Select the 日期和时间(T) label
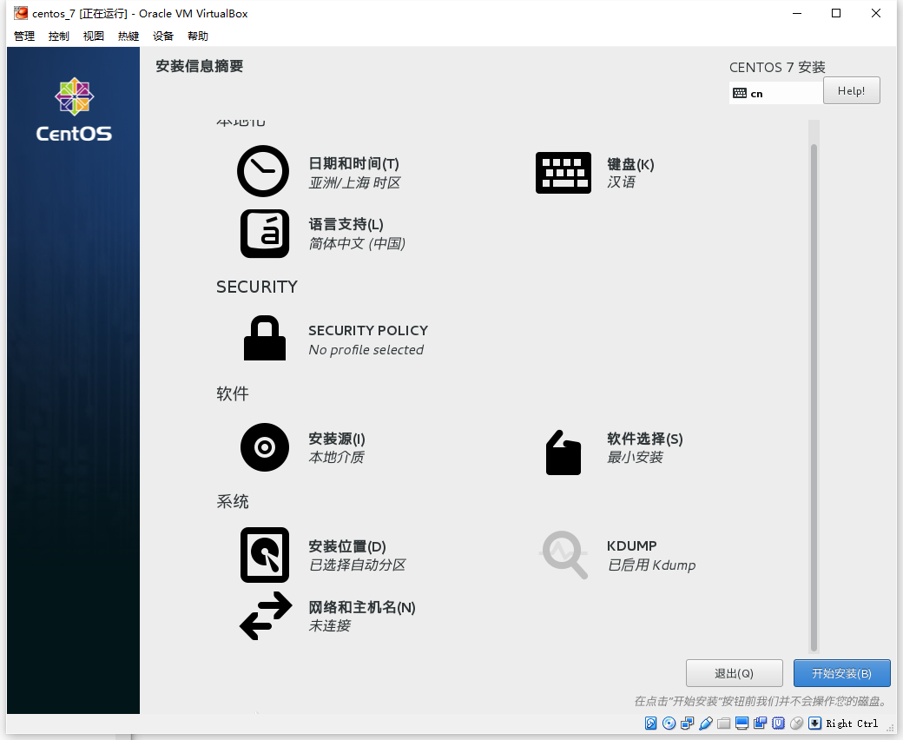903x740 pixels. coord(353,164)
